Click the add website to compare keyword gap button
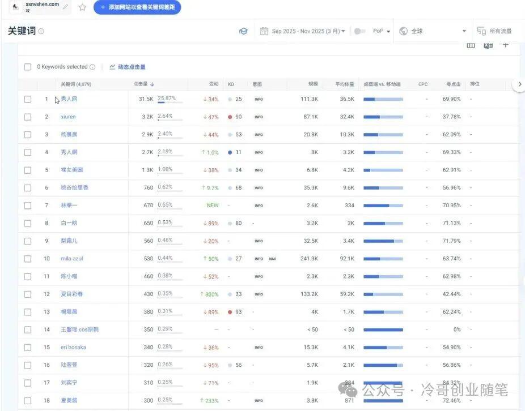Screen dimensions: 525x411 137,7
